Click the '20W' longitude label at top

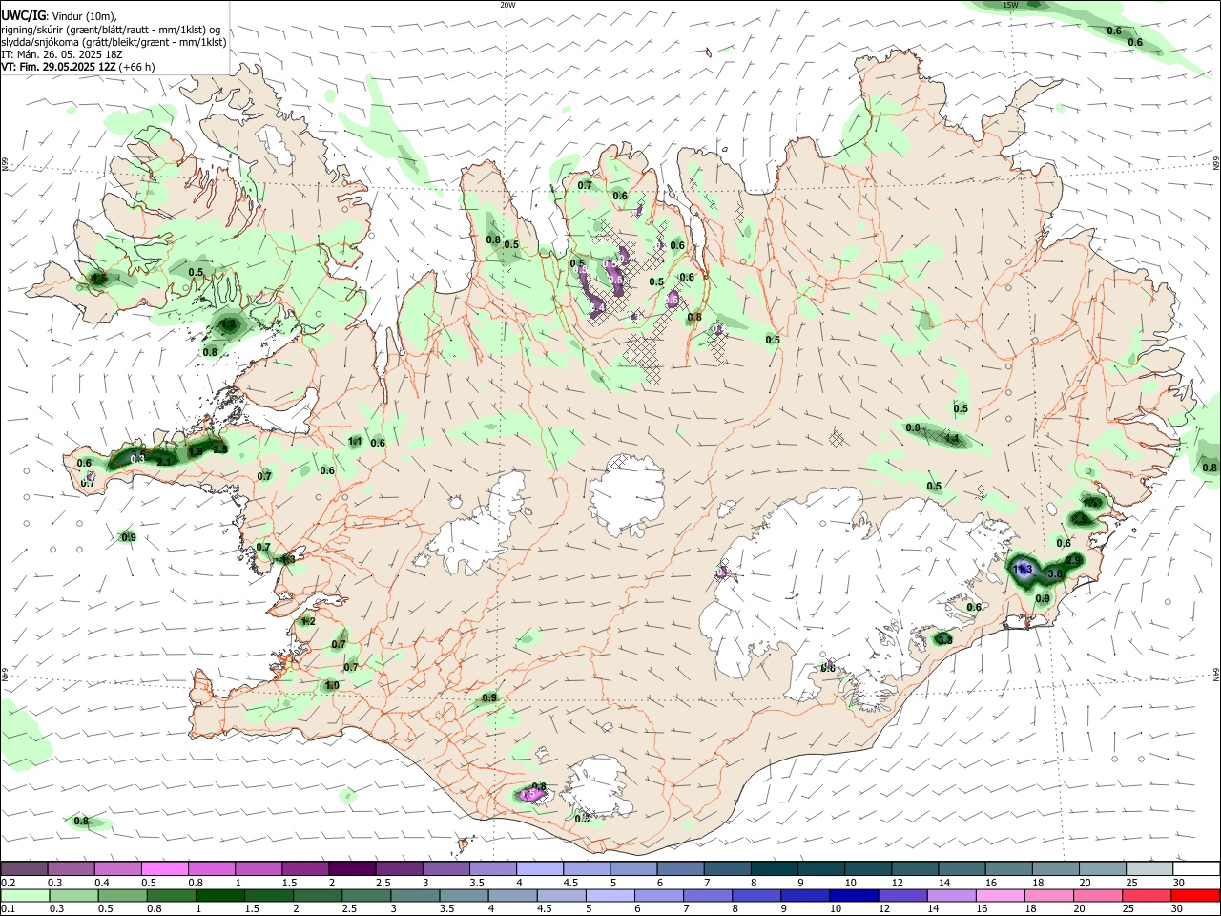pyautogui.click(x=507, y=5)
